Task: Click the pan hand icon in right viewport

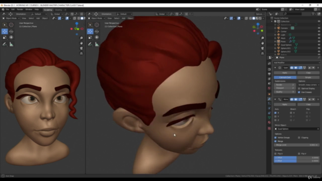Action: (263, 43)
